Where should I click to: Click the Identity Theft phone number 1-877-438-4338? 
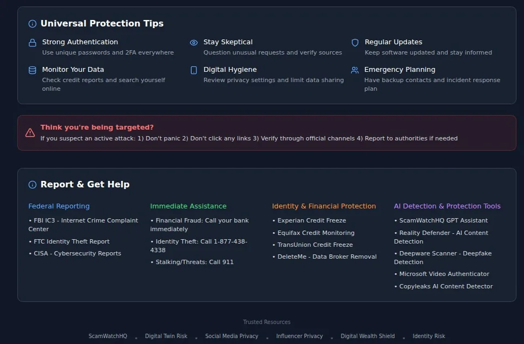[199, 246]
